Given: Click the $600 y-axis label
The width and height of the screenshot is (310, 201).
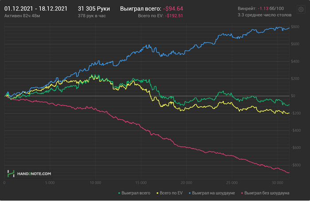Looking at the screenshot, I should (295, 44).
